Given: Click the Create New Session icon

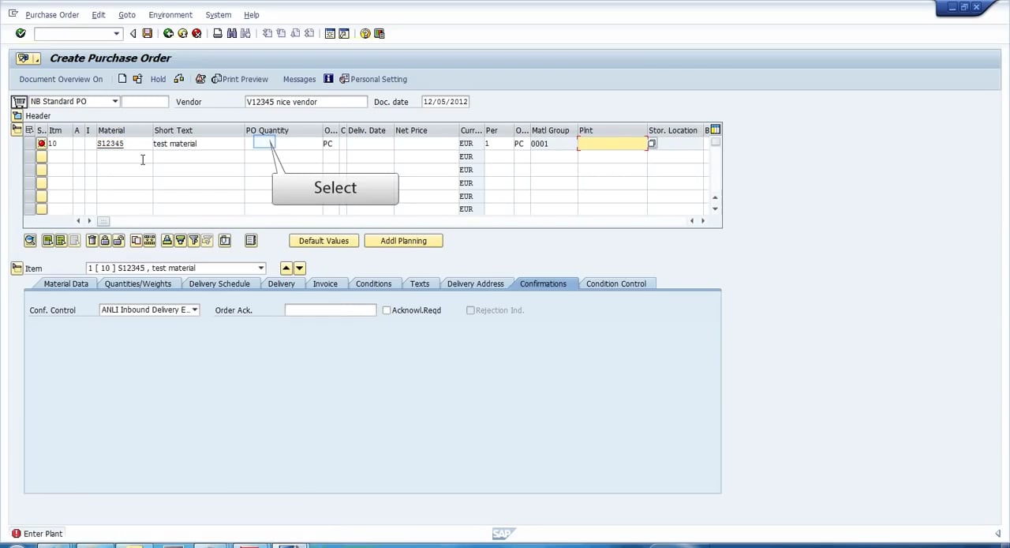Looking at the screenshot, I should (x=331, y=33).
